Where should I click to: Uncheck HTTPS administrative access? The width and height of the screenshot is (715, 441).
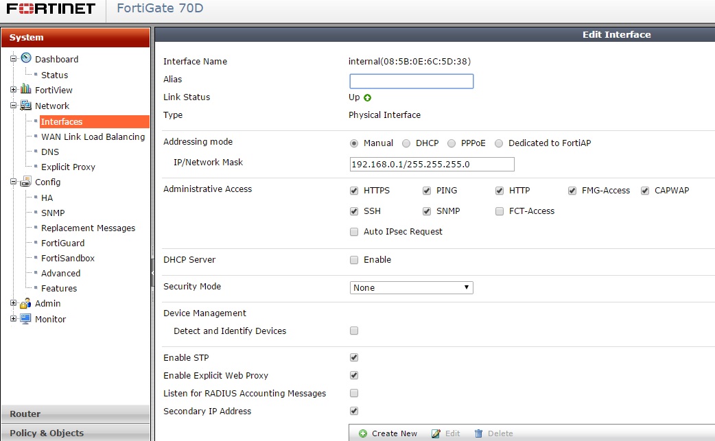pos(354,191)
